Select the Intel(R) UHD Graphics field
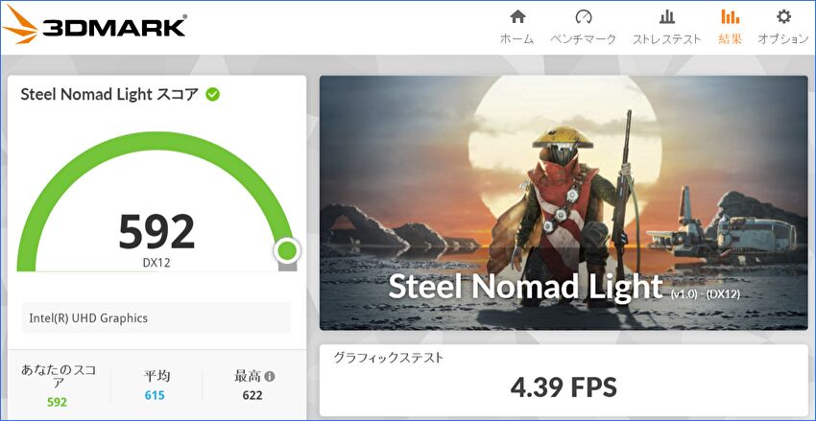 156,317
